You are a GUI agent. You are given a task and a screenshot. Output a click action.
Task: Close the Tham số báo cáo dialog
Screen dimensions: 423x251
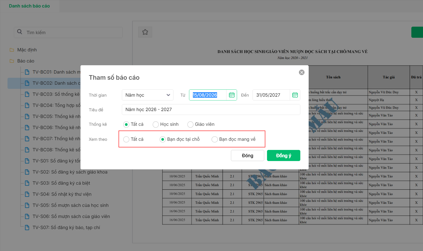pos(302,72)
